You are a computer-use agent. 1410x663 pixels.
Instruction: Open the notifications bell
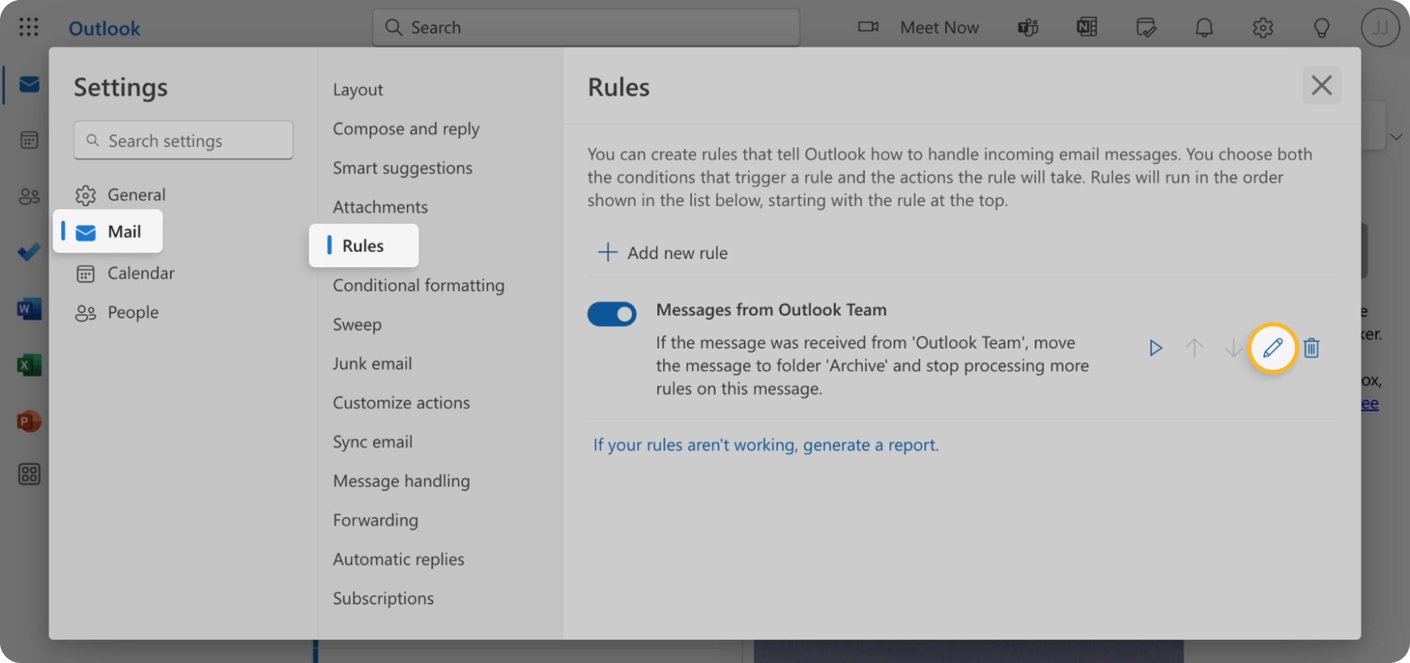1204,27
